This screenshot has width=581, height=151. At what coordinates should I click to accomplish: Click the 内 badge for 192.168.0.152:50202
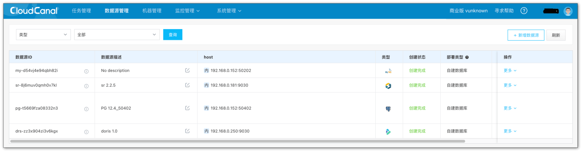click(x=206, y=70)
